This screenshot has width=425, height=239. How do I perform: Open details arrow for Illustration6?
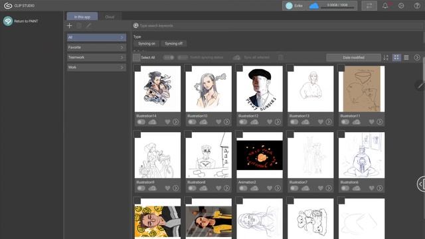[379, 188]
